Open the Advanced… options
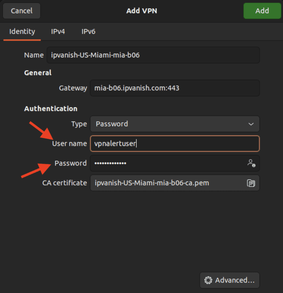The width and height of the screenshot is (283, 293). (x=230, y=280)
